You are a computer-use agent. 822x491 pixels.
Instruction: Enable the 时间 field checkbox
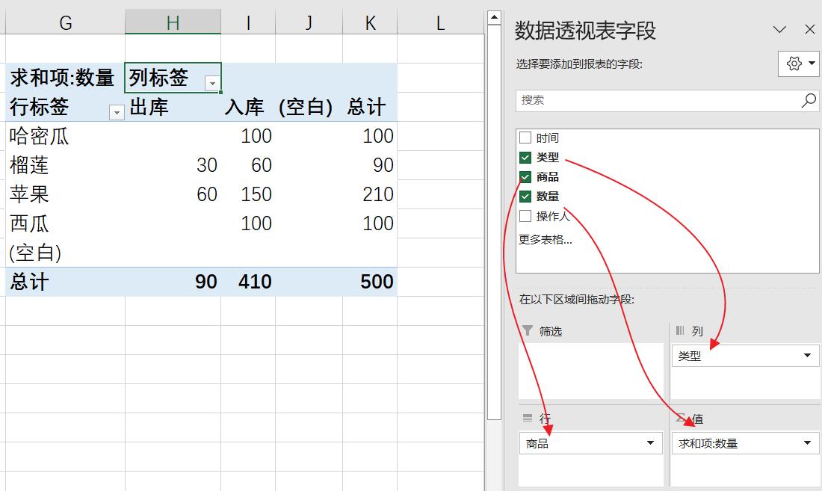[x=524, y=137]
